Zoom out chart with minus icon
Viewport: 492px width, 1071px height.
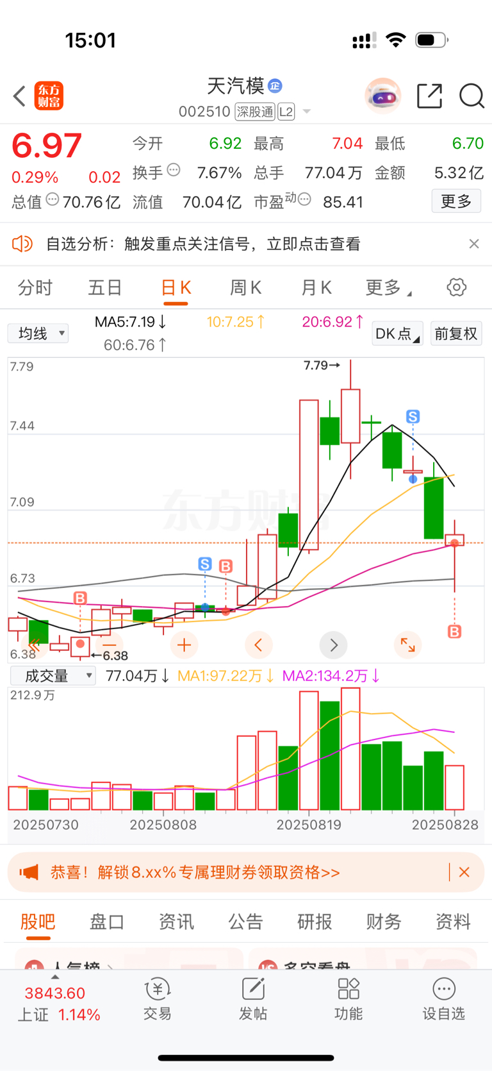point(109,645)
